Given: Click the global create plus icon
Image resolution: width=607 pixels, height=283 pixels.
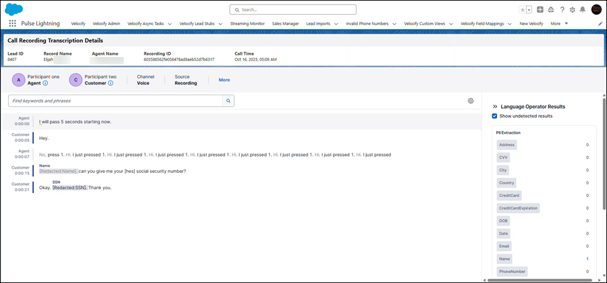Looking at the screenshot, I should (540, 9).
